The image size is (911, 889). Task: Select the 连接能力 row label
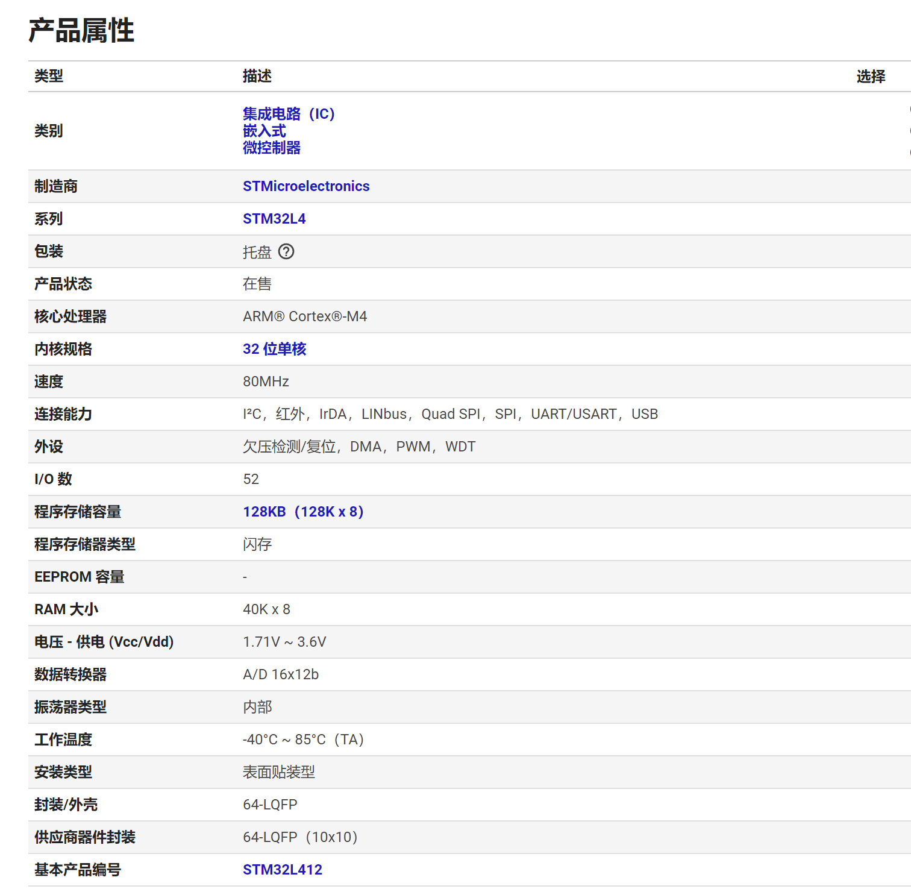tap(63, 414)
